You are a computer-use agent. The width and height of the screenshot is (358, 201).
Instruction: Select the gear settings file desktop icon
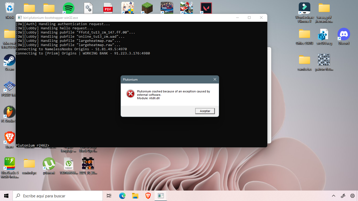[88, 8]
